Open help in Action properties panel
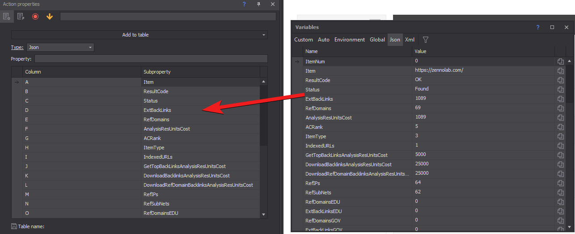Image resolution: width=575 pixels, height=234 pixels. [244, 4]
